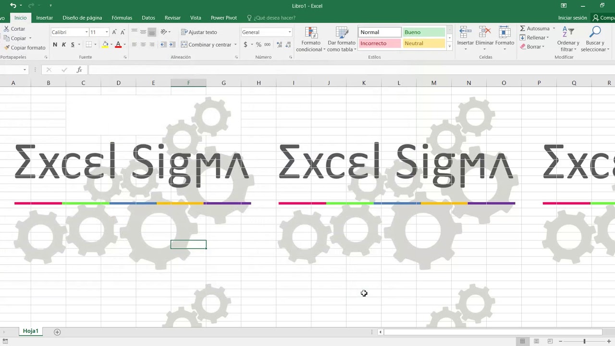Screen dimensions: 615x346
Task: Apply cell borders icon
Action: click(x=88, y=45)
